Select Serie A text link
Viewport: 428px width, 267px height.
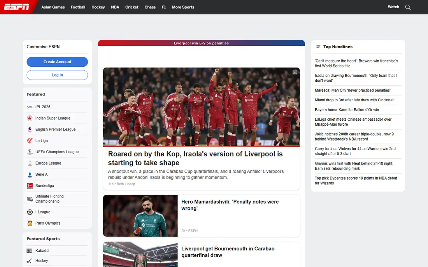tap(42, 175)
